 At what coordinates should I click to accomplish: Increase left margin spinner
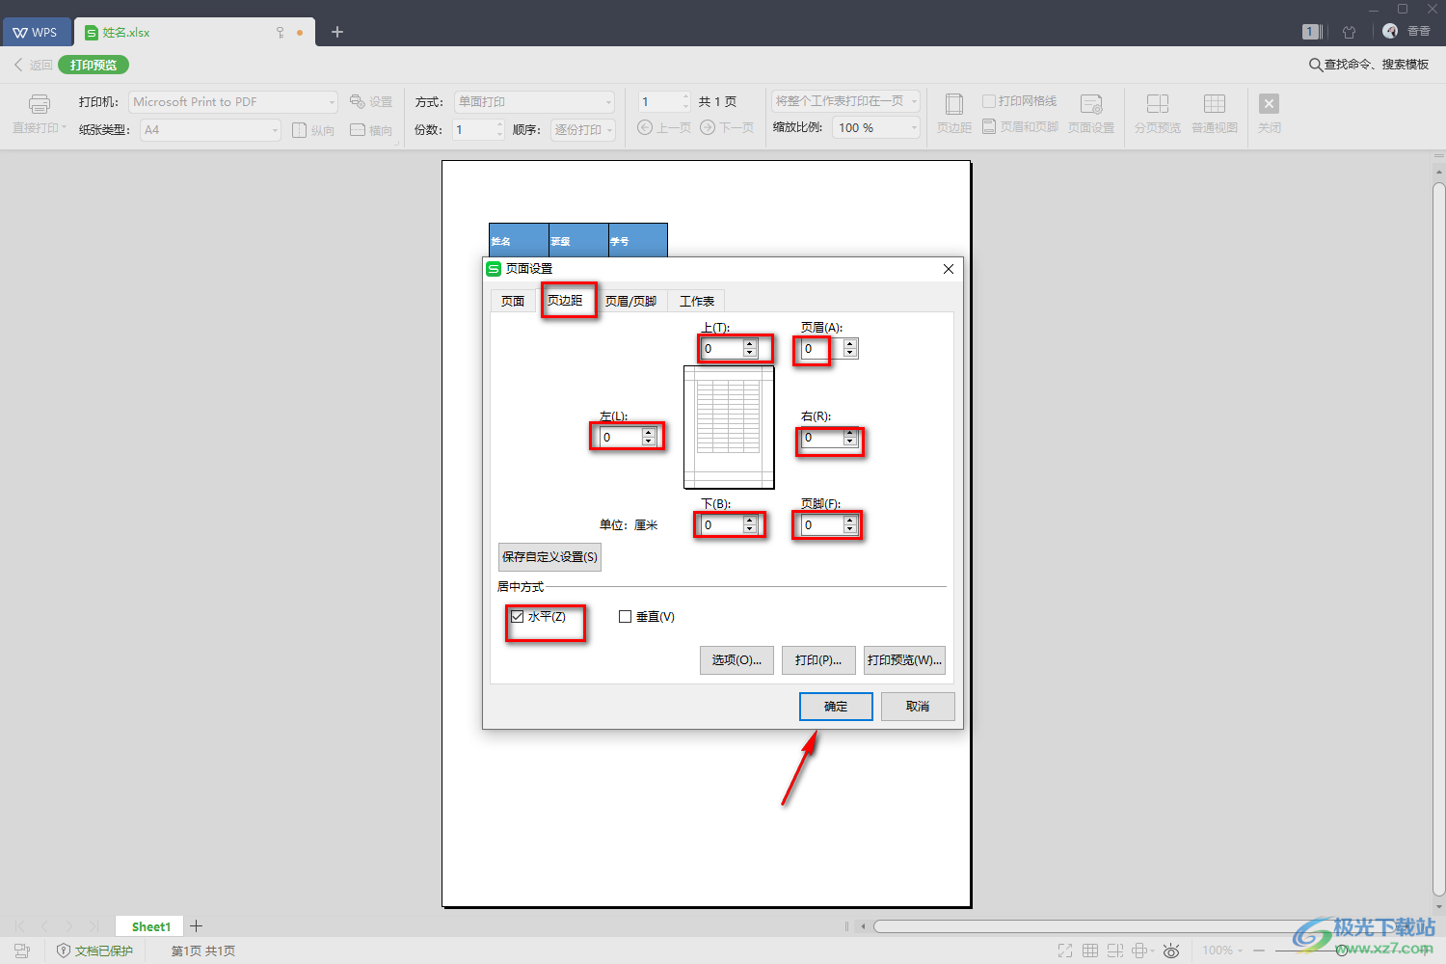(x=649, y=433)
